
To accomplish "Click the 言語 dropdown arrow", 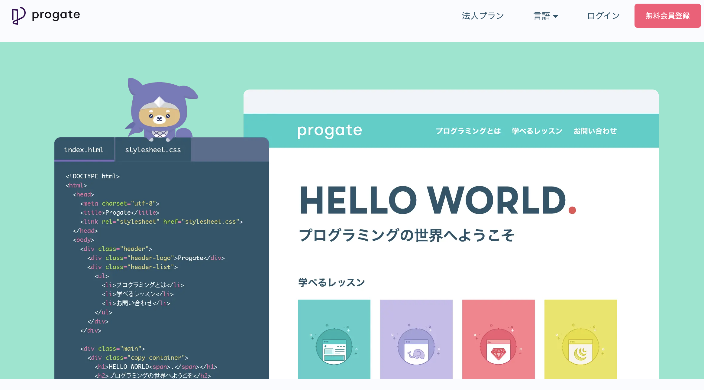I will [x=555, y=16].
